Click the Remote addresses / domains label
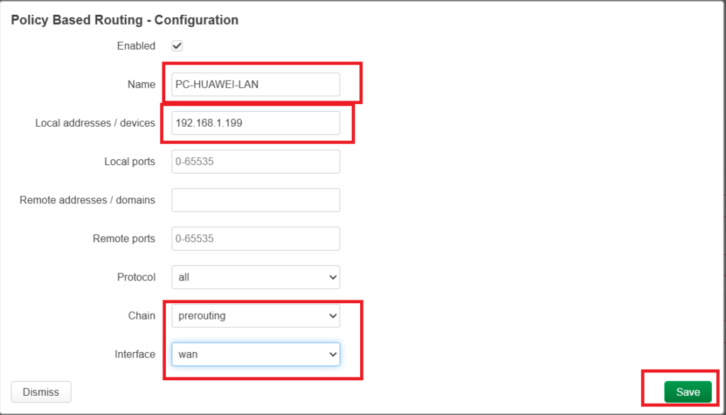The width and height of the screenshot is (726, 415). (87, 200)
